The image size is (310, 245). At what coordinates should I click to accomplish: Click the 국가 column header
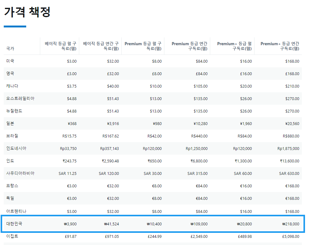tap(10, 48)
